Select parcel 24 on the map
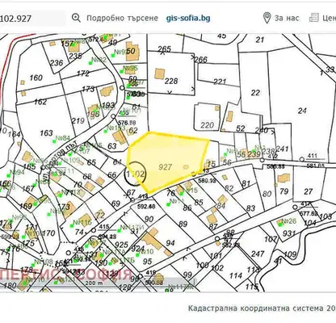 [302, 111]
